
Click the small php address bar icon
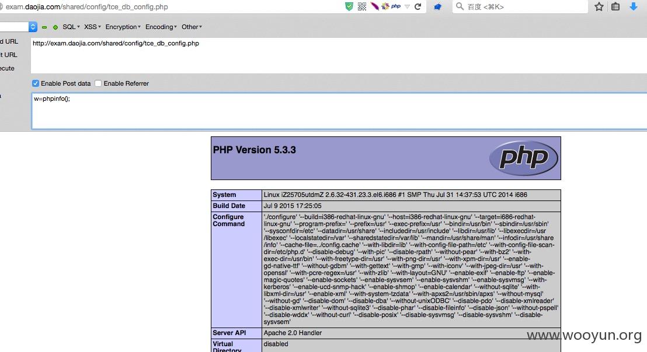pyautogui.click(x=396, y=6)
